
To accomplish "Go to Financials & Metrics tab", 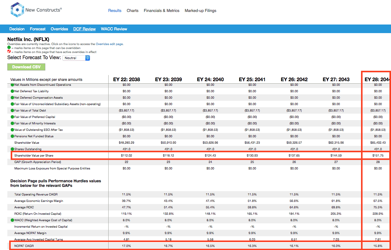I will point(162,10).
